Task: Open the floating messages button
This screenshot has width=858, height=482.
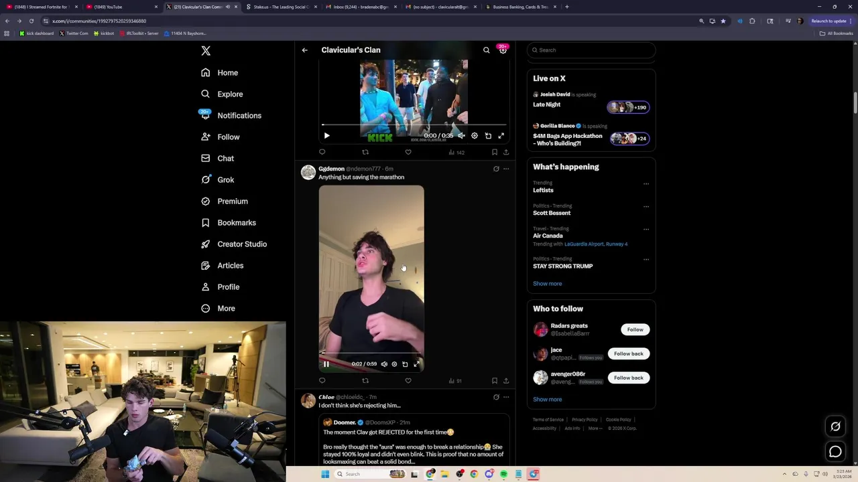Action: (835, 452)
